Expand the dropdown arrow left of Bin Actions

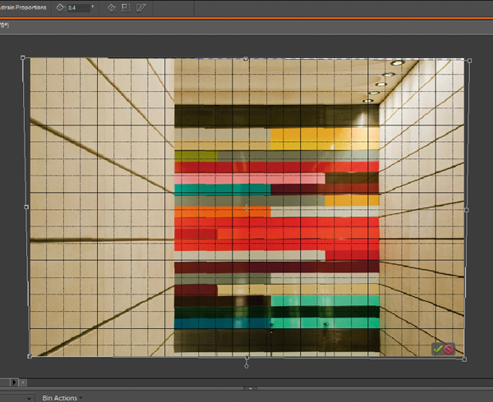coord(30,398)
